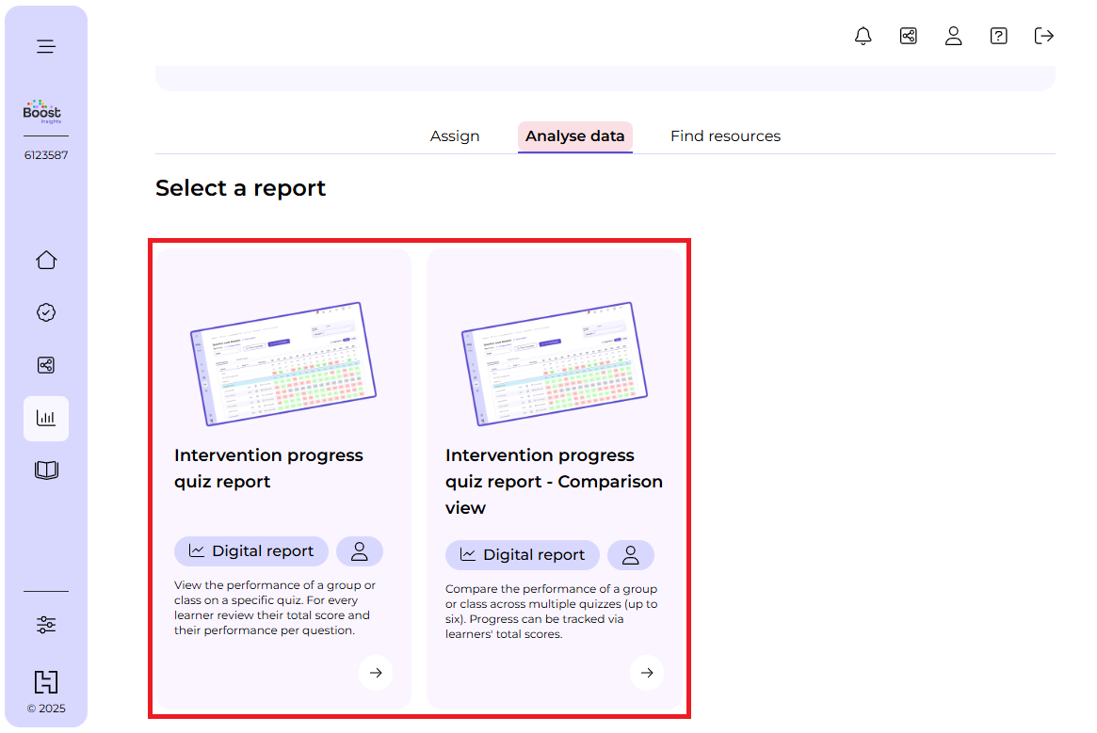
Task: Switch to the Find resources tab
Action: click(725, 136)
